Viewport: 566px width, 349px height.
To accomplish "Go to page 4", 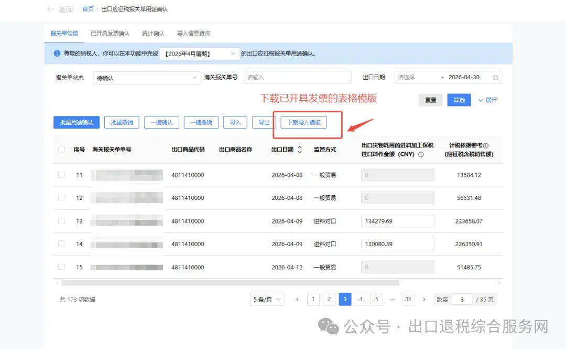I will tap(361, 299).
